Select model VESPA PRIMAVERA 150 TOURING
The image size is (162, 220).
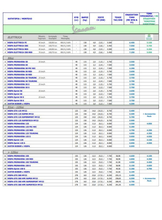pos(23,162)
